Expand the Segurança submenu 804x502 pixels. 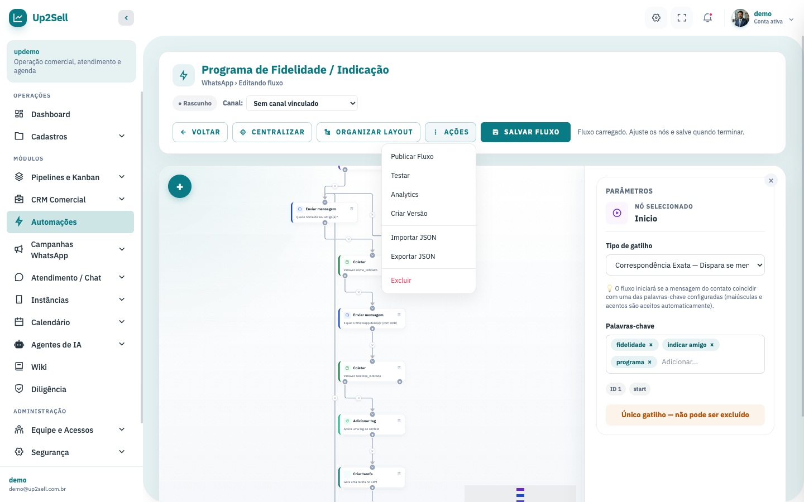coord(122,452)
